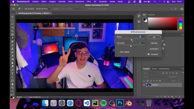Toggle lock all padlock in Layers panel

point(160,81)
